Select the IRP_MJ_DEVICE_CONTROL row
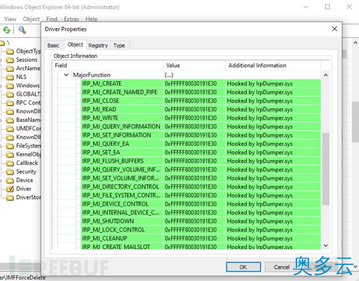 point(200,204)
